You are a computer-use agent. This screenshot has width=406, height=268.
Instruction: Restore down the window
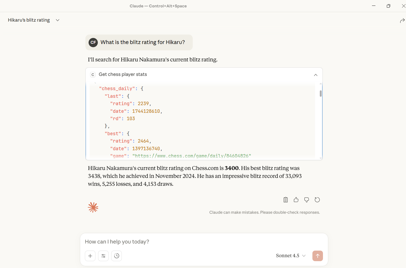click(x=388, y=6)
